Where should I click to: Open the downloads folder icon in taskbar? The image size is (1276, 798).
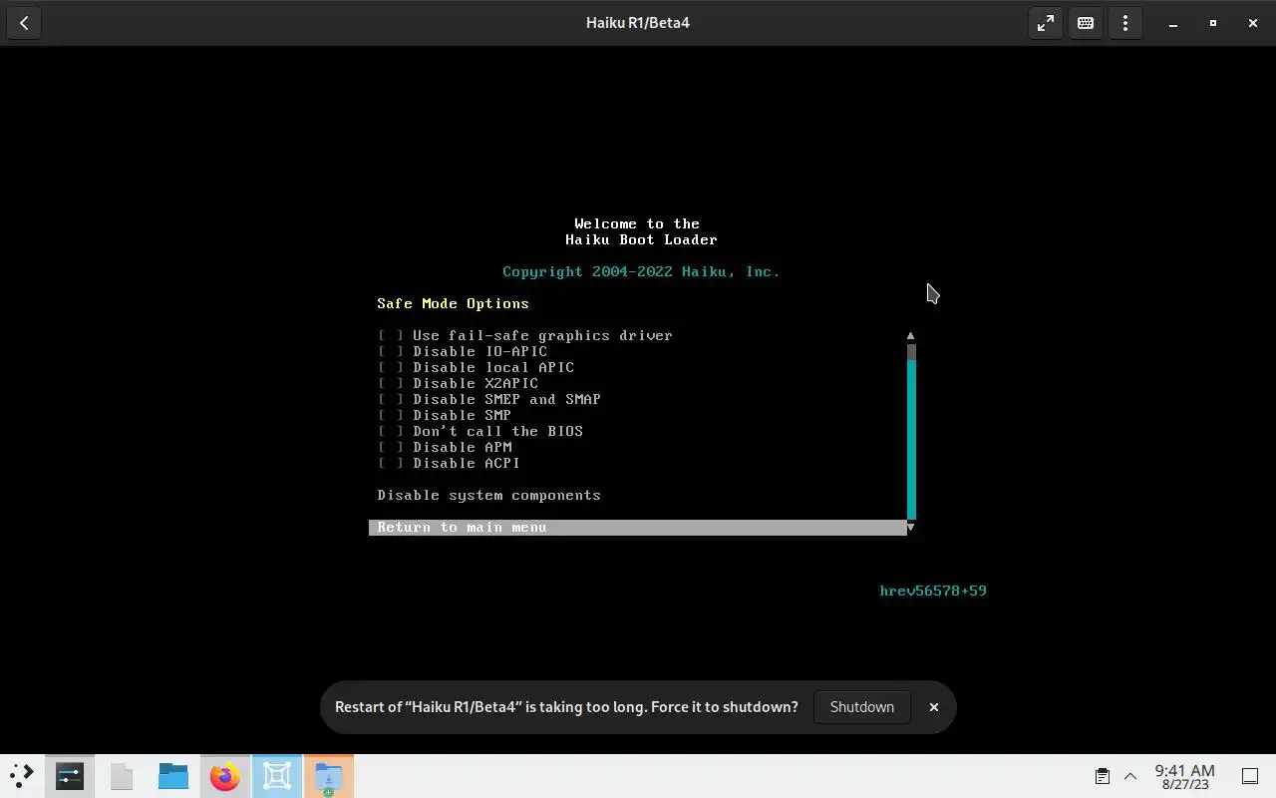tap(329, 776)
